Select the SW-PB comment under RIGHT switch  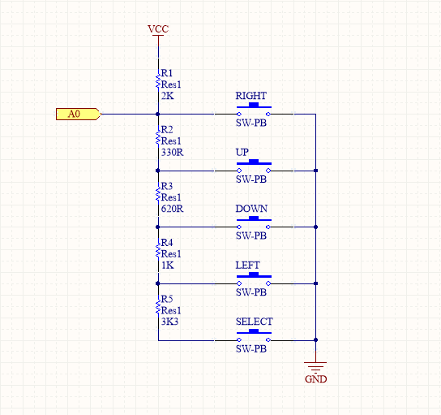click(251, 123)
